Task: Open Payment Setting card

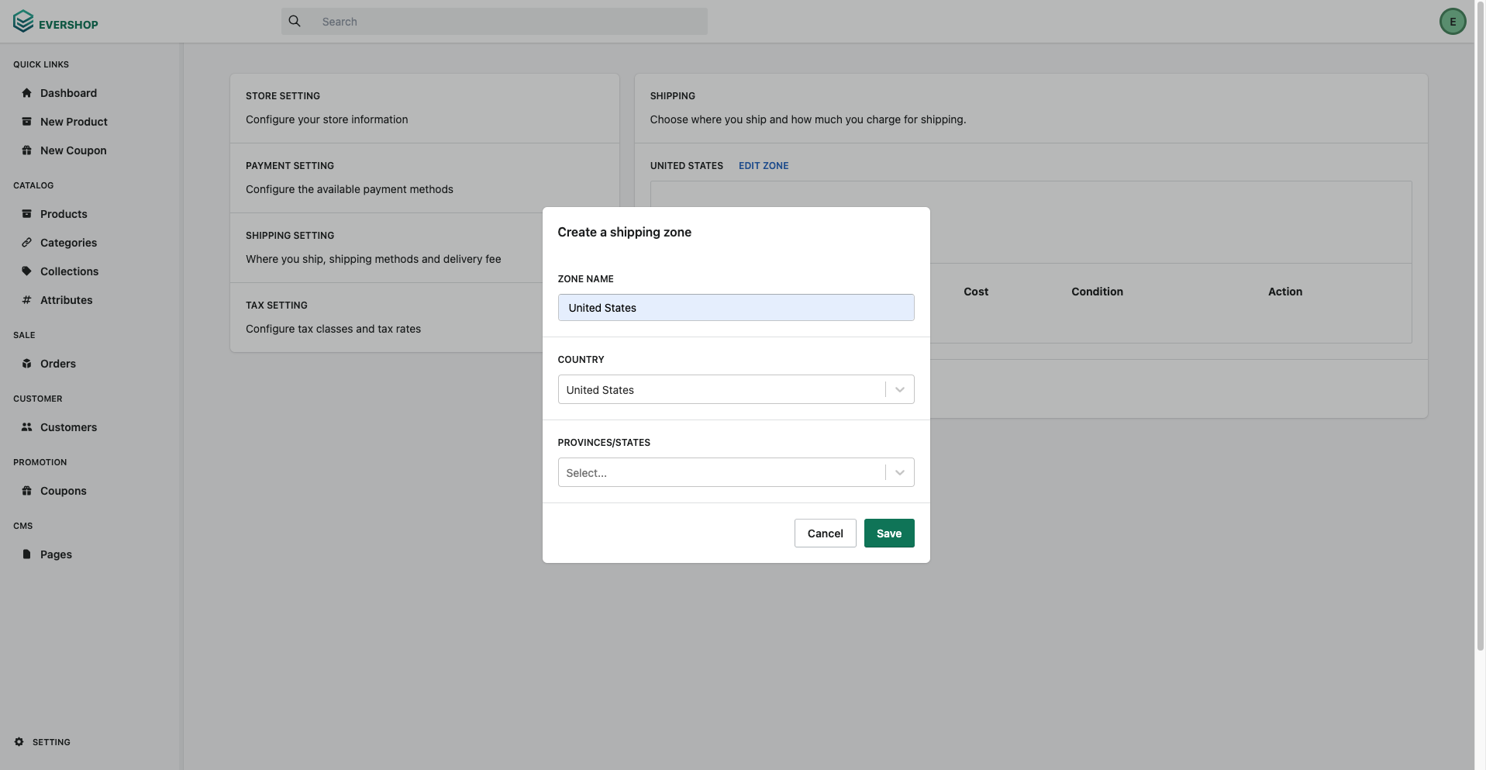Action: point(425,178)
